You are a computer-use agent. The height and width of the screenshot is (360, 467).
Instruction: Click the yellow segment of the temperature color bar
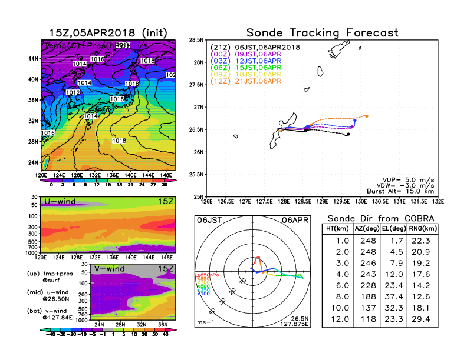click(x=125, y=180)
